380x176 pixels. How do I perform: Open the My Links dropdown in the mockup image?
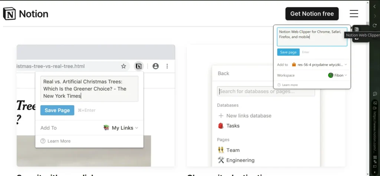tap(121, 128)
